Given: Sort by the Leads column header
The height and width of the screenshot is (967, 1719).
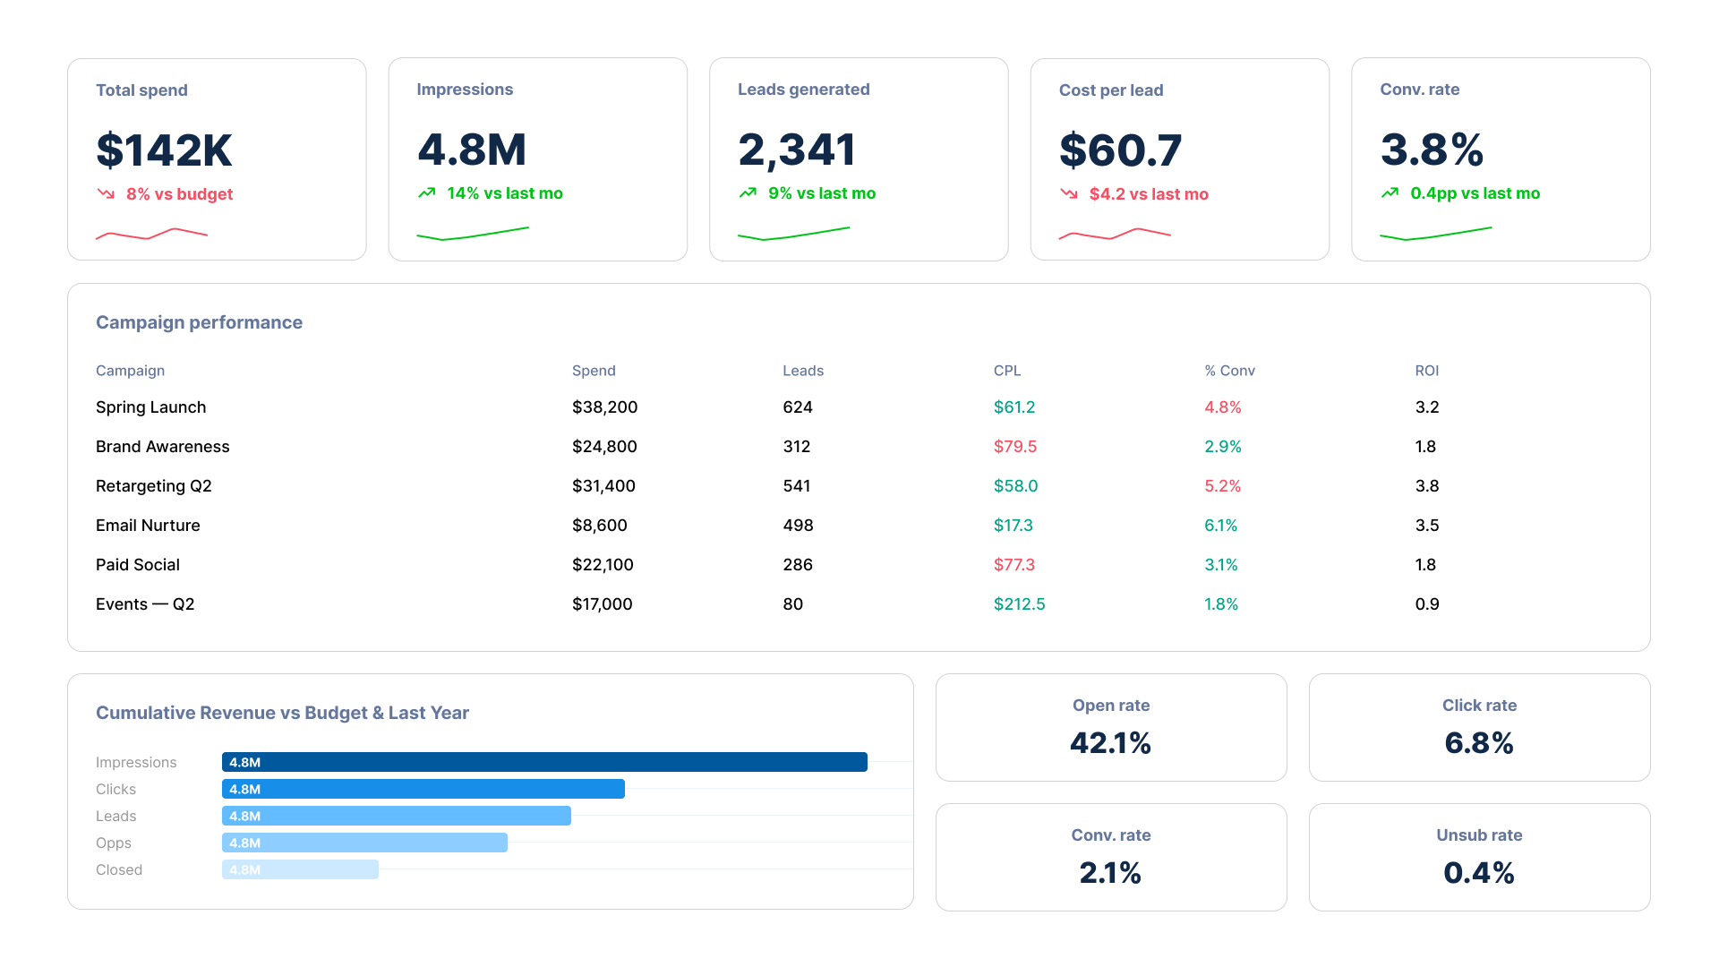Looking at the screenshot, I should pos(803,371).
